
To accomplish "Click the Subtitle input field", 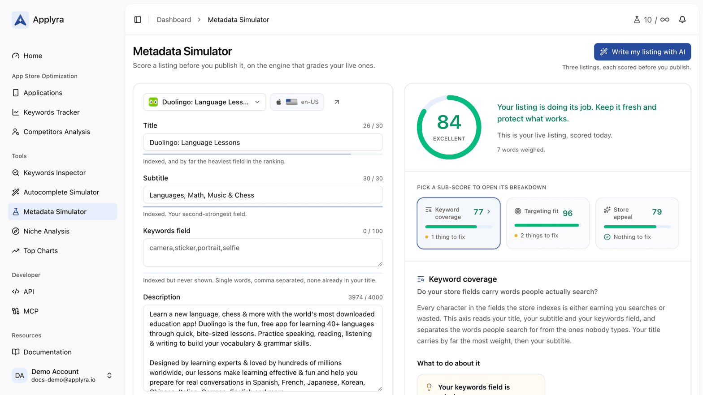I will point(263,195).
